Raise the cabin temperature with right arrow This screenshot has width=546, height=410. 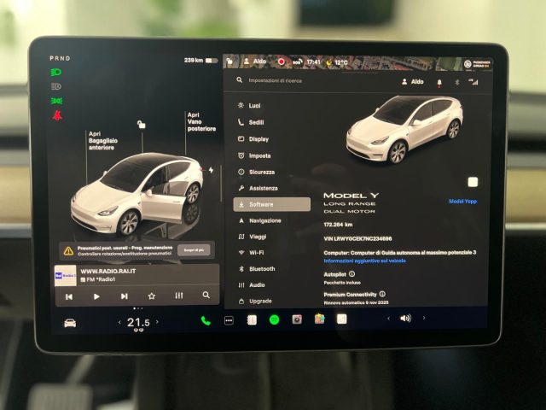point(160,322)
